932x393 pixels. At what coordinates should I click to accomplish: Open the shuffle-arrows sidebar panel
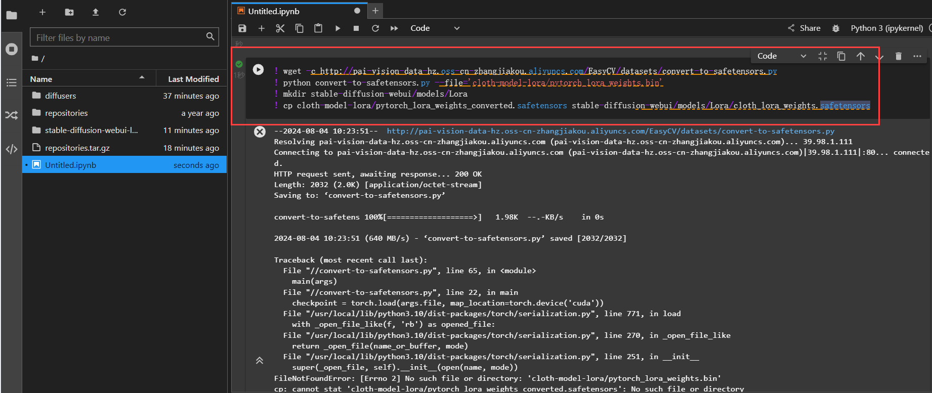(x=11, y=115)
